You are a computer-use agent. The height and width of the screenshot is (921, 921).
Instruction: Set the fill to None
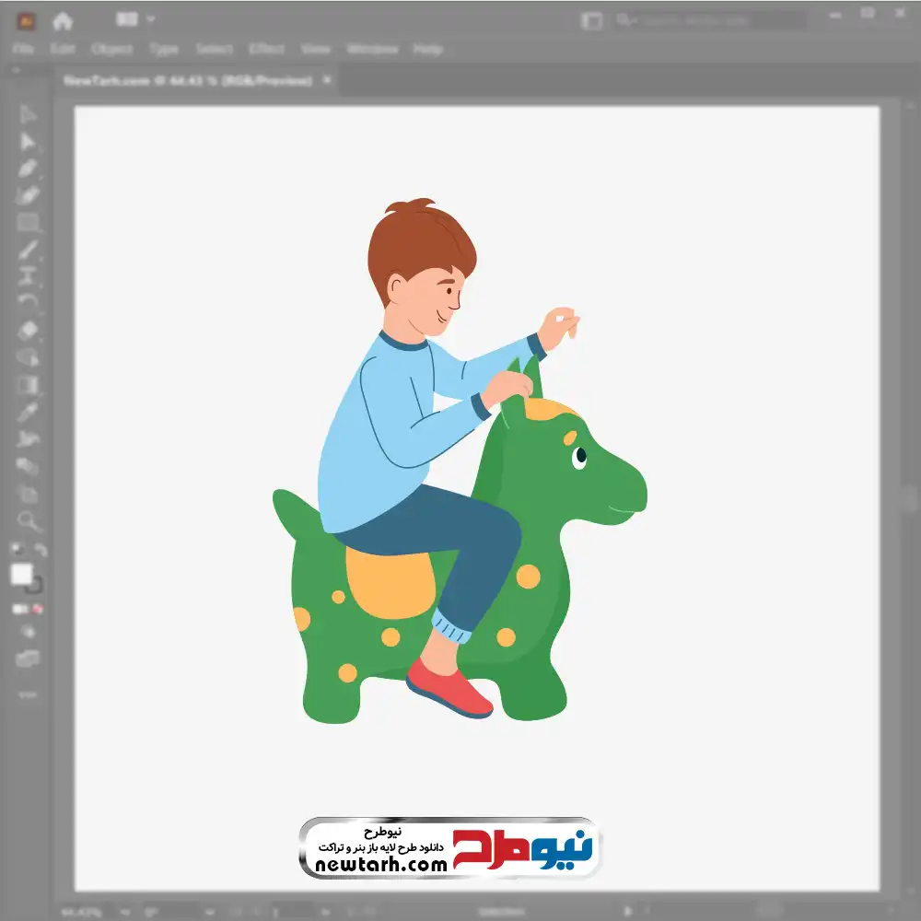[x=38, y=609]
